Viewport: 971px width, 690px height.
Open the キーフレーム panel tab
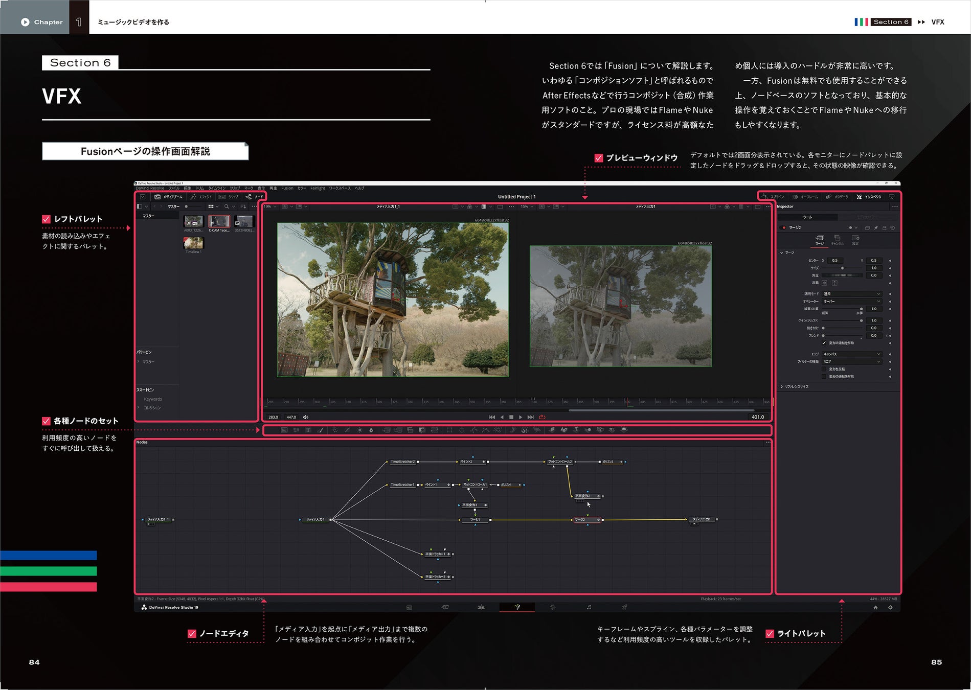pos(805,197)
